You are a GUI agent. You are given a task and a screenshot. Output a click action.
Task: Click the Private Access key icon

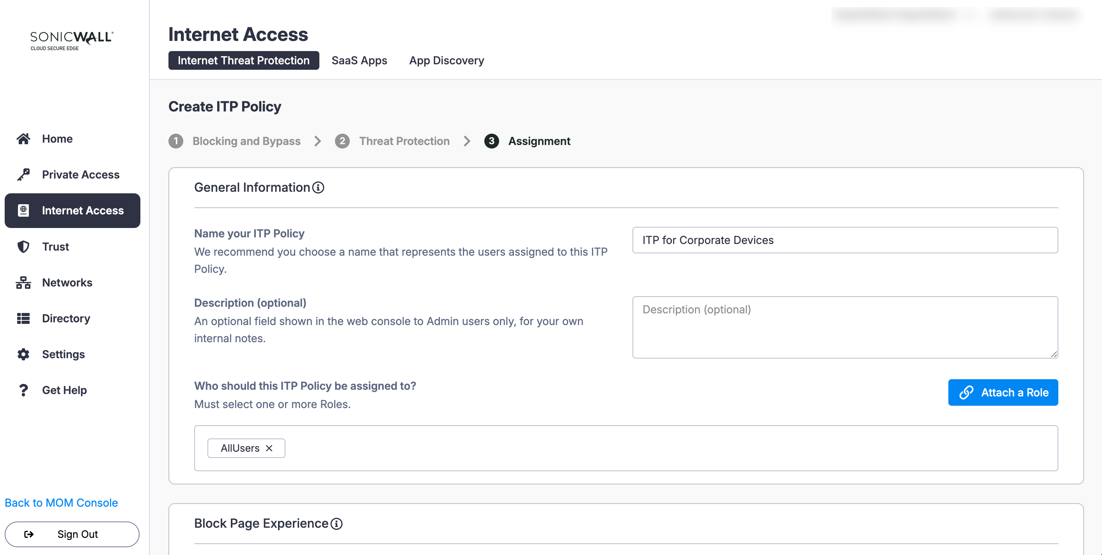click(23, 175)
